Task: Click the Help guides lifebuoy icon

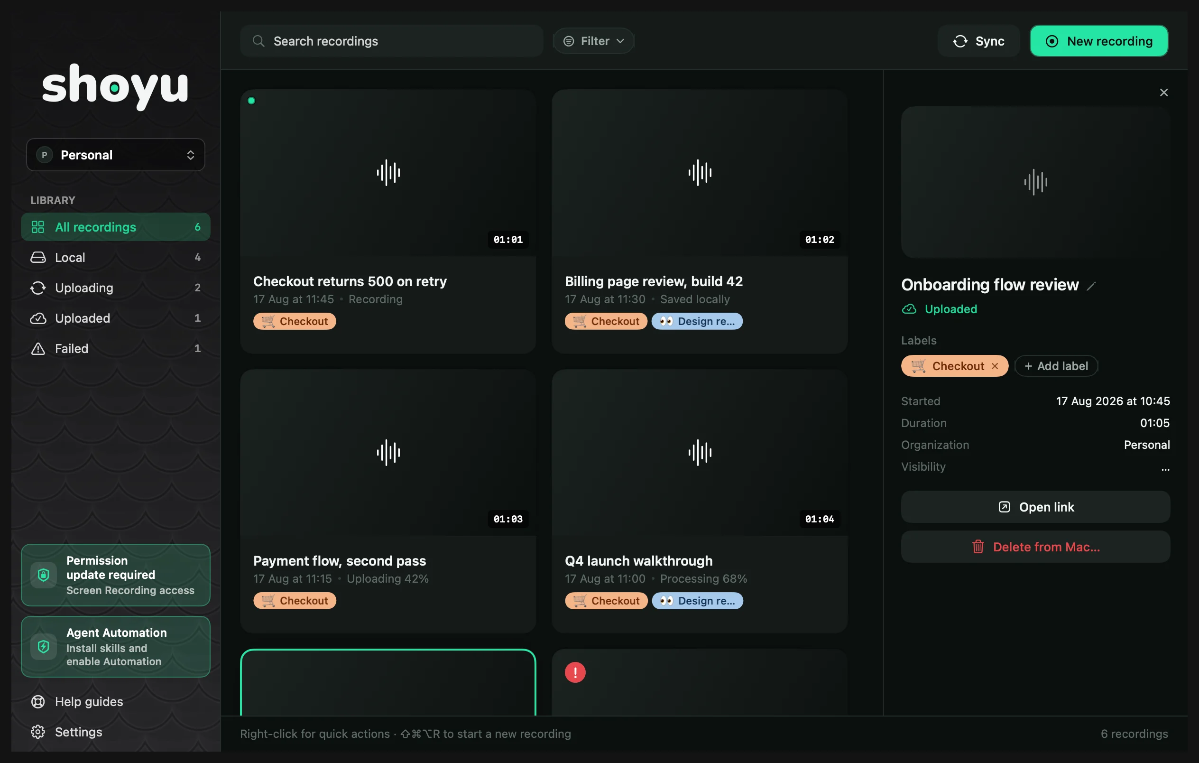Action: pos(38,702)
